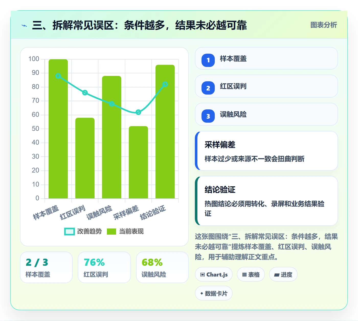The image size is (358, 321).
Task: Click the number 1 badge beside 样本覆盖
Action: pos(208,60)
